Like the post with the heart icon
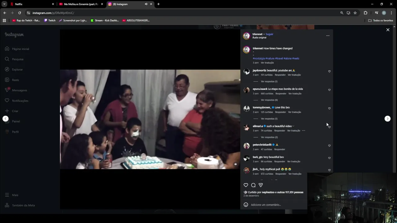Image resolution: width=397 pixels, height=223 pixels. (x=246, y=185)
